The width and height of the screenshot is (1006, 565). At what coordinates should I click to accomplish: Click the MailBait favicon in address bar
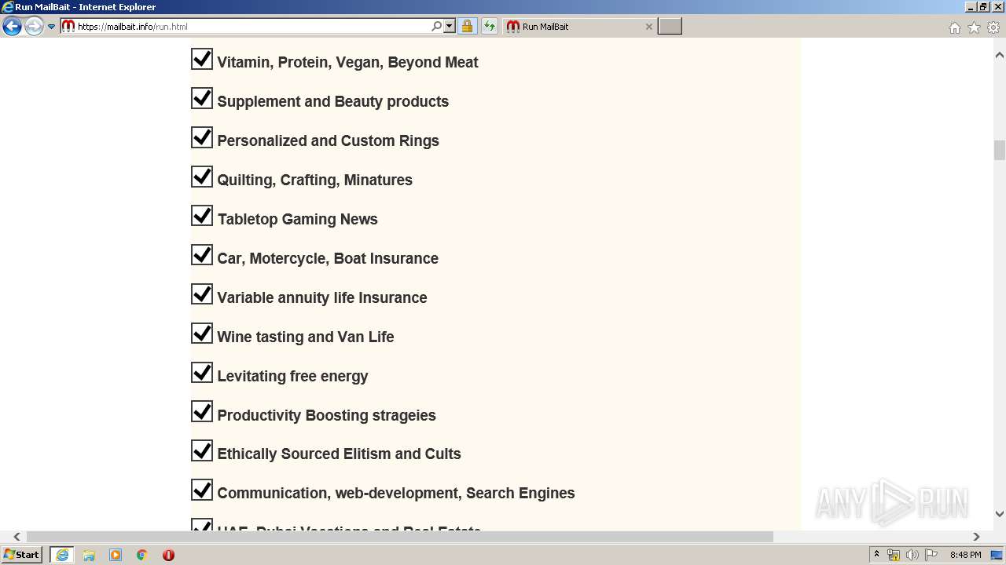pyautogui.click(x=68, y=26)
